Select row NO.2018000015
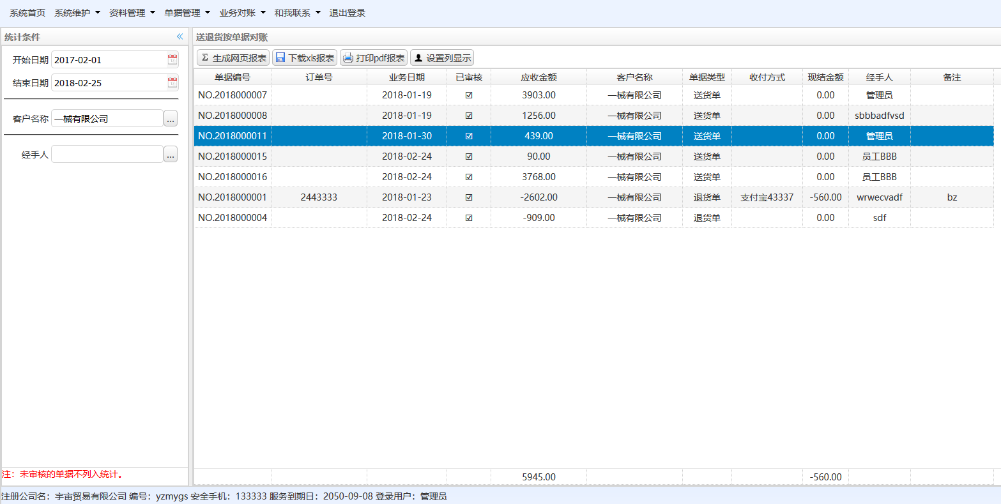The image size is (1001, 504). click(x=593, y=157)
